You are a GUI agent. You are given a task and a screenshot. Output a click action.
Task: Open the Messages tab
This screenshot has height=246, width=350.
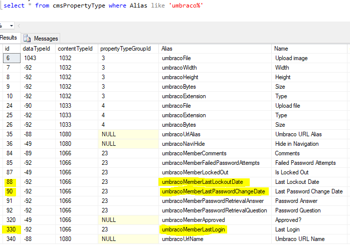click(41, 39)
